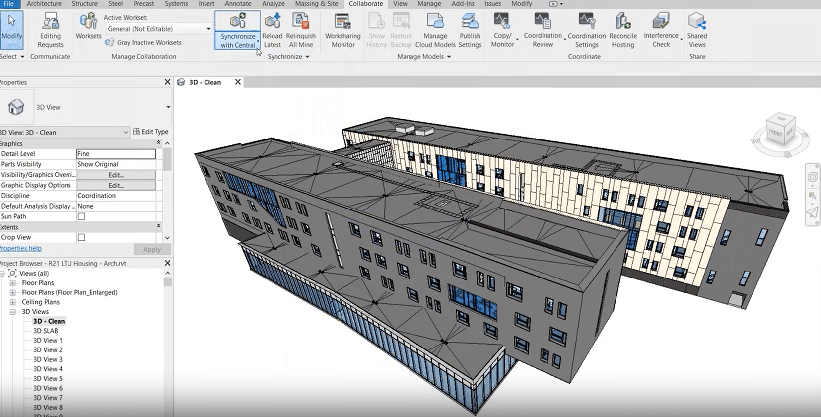This screenshot has width=821, height=417.
Task: Switch to the Annotate ribbon tab
Action: (x=238, y=4)
